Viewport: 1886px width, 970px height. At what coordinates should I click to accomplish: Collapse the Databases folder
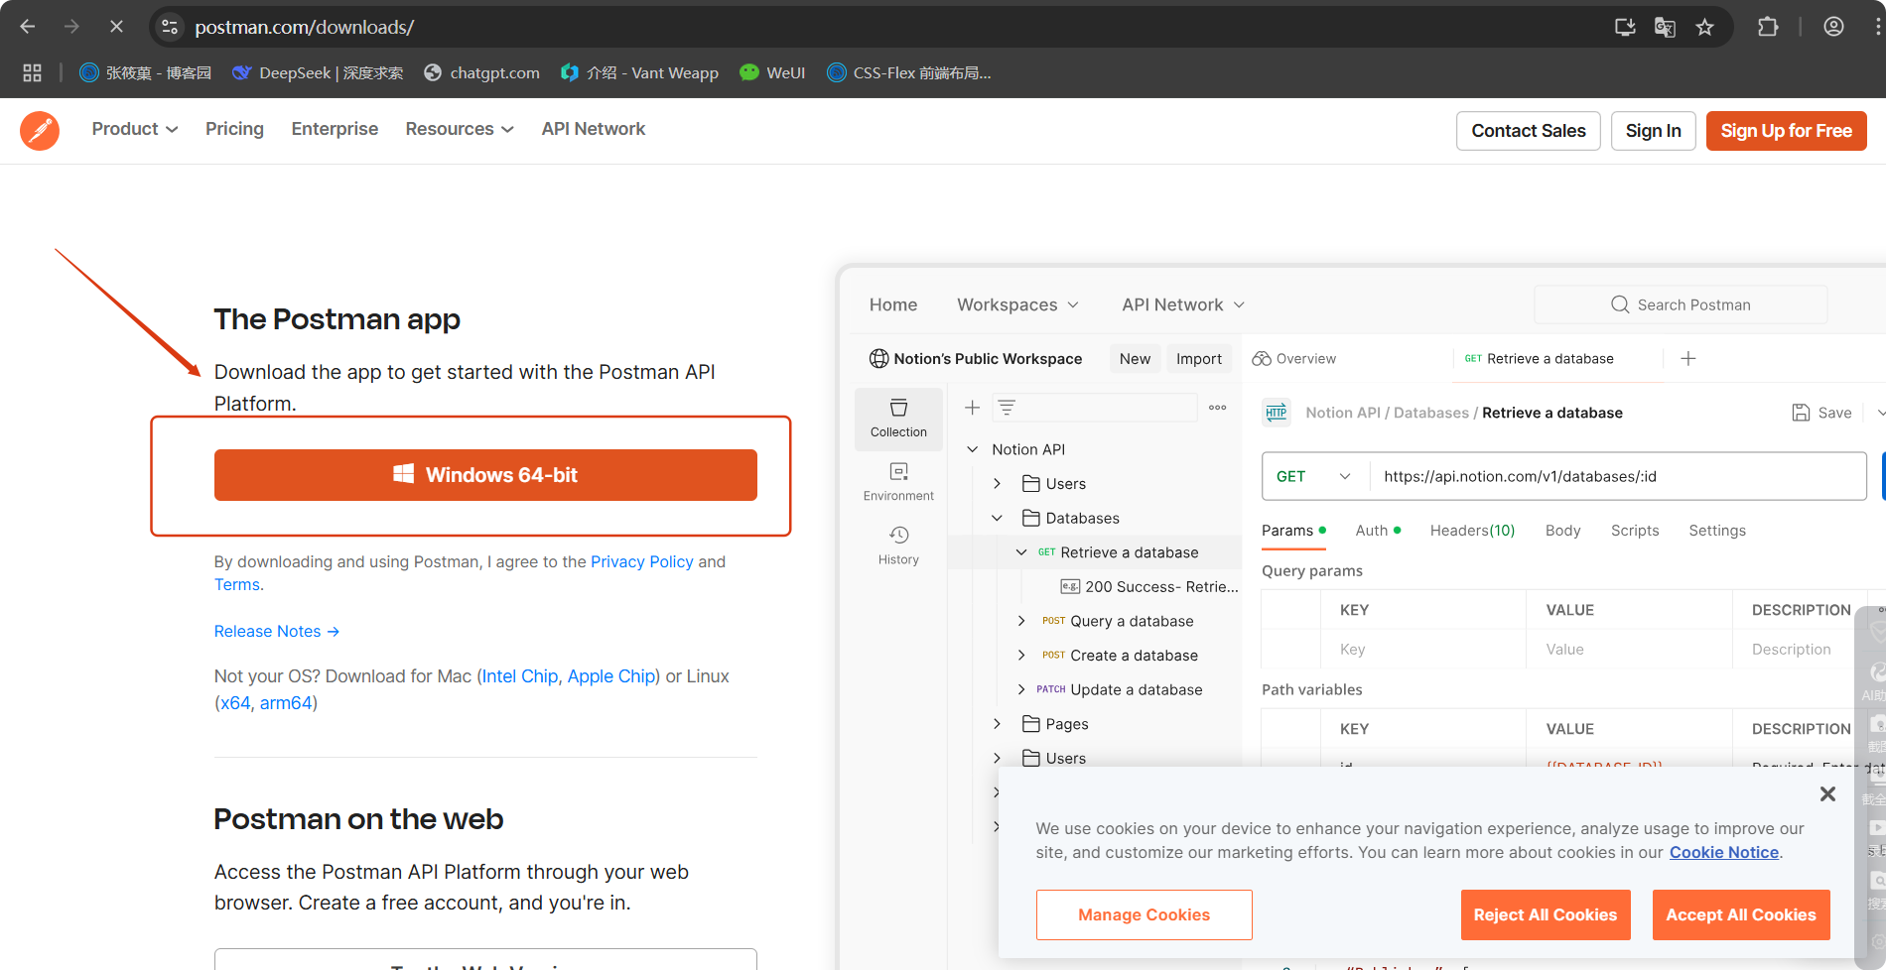(x=998, y=518)
